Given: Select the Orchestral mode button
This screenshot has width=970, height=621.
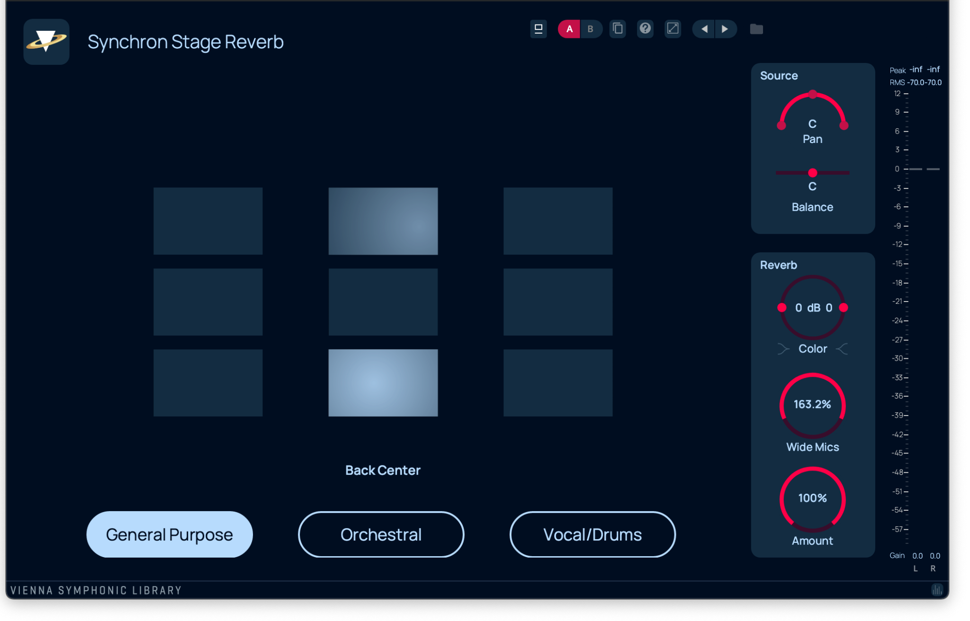Looking at the screenshot, I should coord(381,534).
